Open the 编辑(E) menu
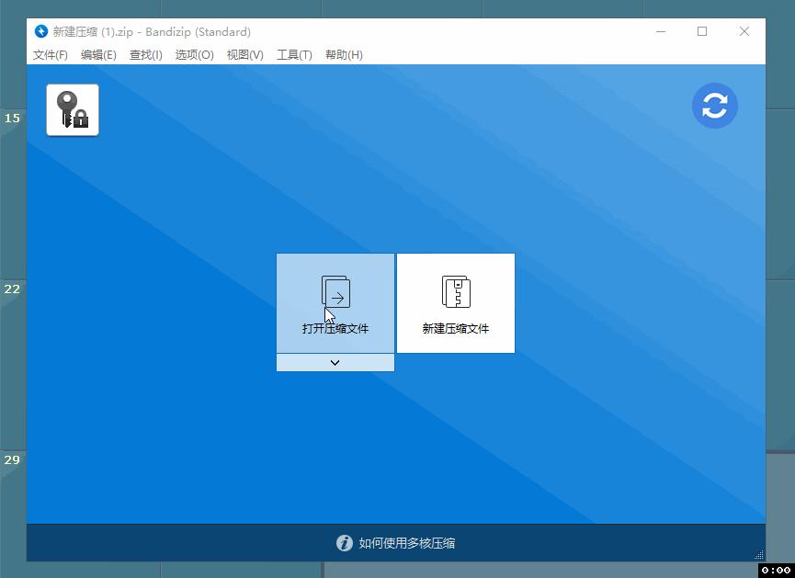Viewport: 795px width, 578px height. 98,54
